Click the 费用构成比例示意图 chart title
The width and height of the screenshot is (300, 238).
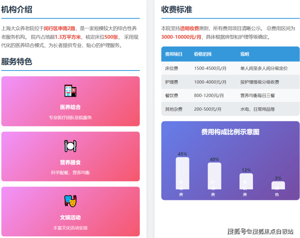click(230, 132)
